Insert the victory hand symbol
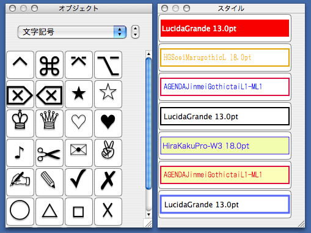311x233 pixels. (108, 153)
